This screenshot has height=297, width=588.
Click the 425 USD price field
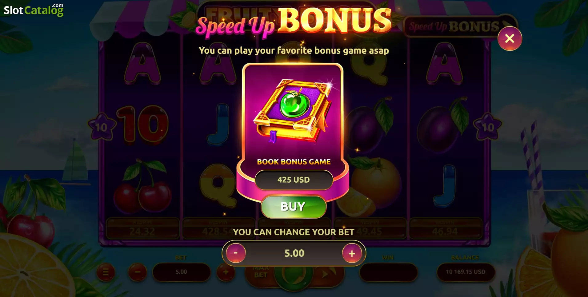tap(294, 180)
